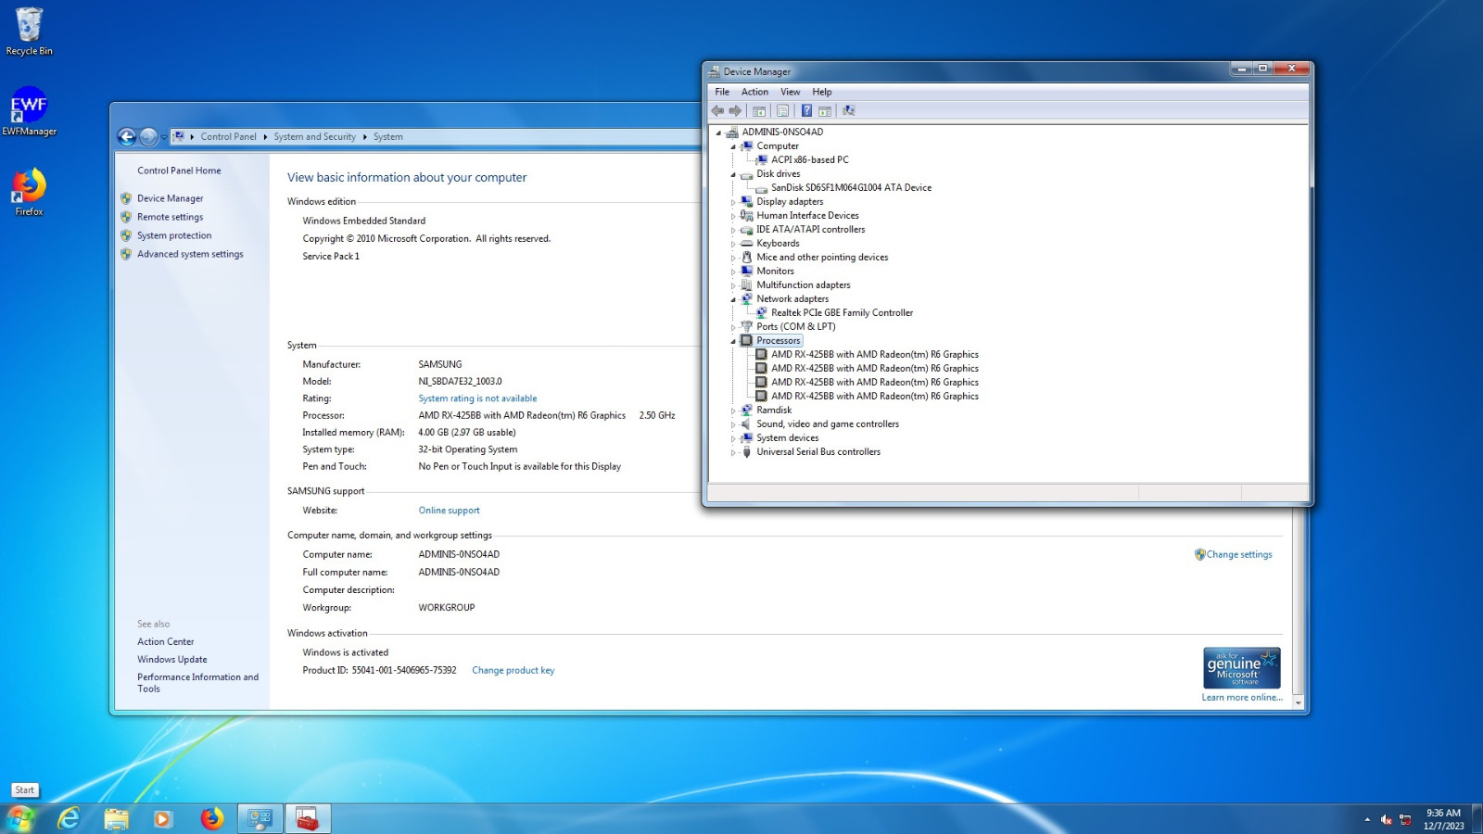Viewport: 1483px width, 834px height.
Task: Expand the Keyboards device category
Action: click(733, 244)
